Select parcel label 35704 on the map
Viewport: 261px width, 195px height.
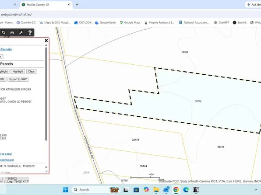pos(144,166)
